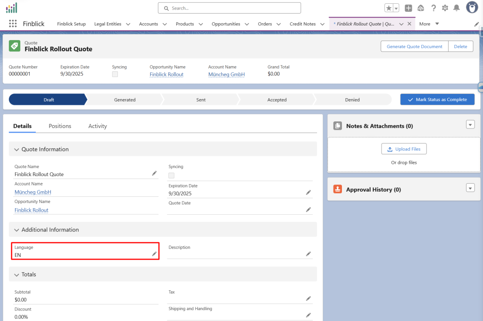This screenshot has width=483, height=321.
Task: Open the Müncheg GmbH account link in header
Action: 226,75
